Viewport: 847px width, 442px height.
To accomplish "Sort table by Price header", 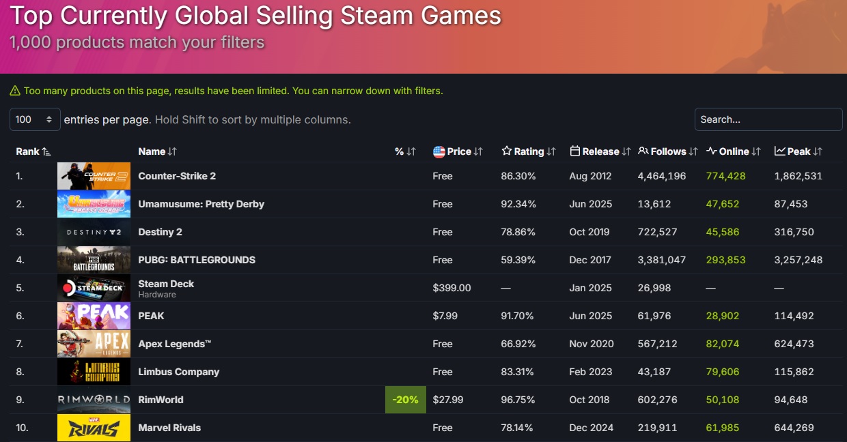I will [458, 151].
